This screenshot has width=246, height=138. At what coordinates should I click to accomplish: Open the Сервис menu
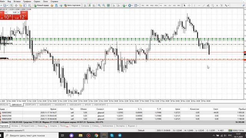point(37,2)
